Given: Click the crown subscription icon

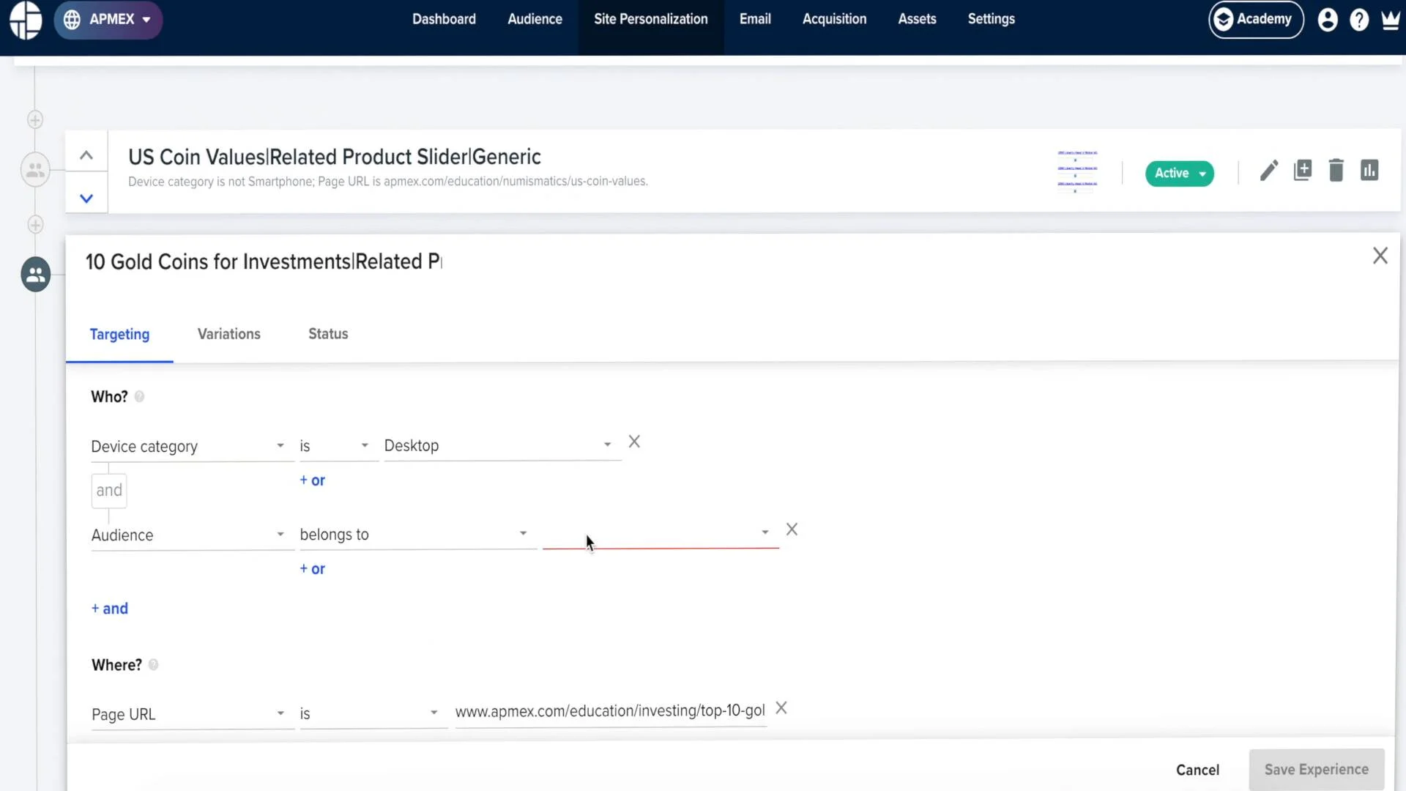Looking at the screenshot, I should (x=1390, y=20).
